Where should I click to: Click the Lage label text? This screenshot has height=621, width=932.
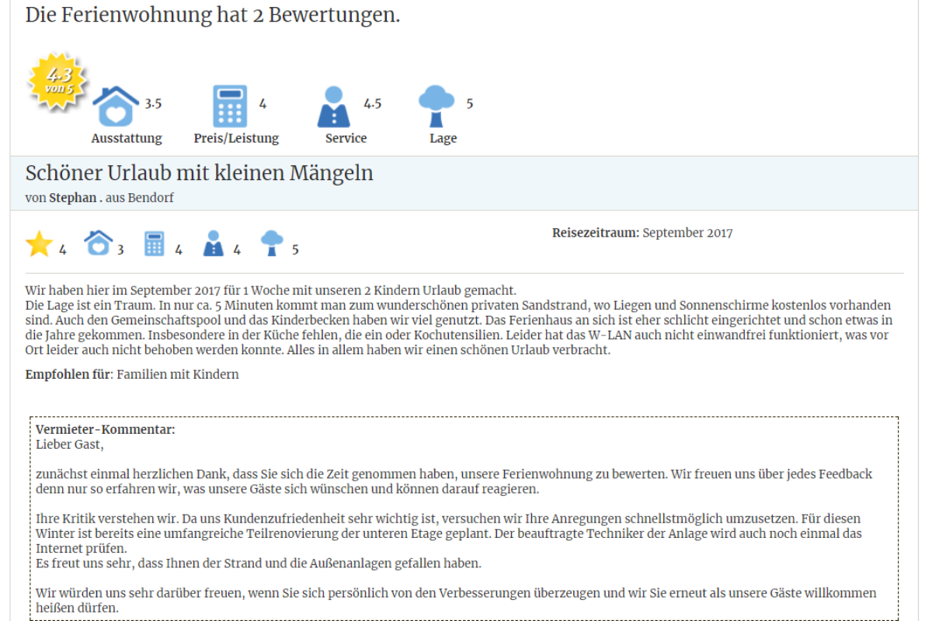(x=443, y=138)
